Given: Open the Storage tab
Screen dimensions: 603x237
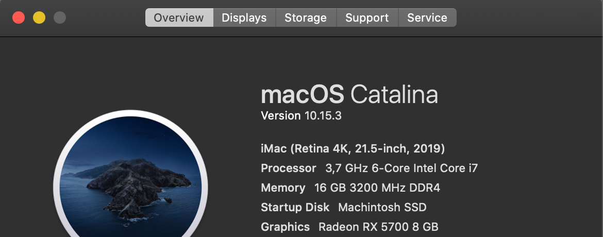Looking at the screenshot, I should click(306, 18).
